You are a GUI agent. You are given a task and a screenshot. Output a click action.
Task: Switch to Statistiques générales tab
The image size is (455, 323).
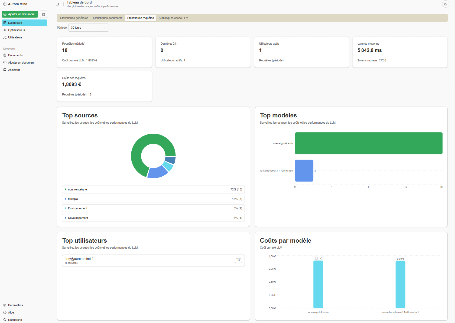tap(74, 18)
